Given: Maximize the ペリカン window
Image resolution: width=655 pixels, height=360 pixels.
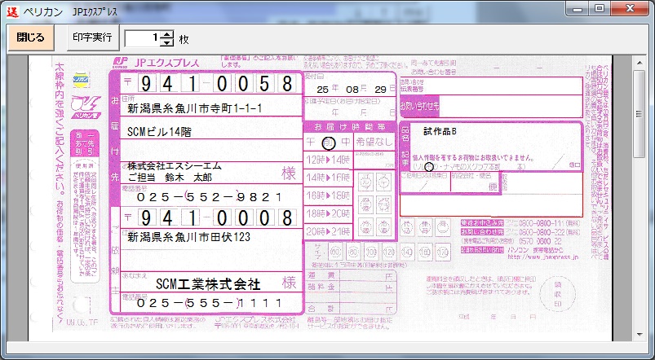Looking at the screenshot, I should [600, 8].
